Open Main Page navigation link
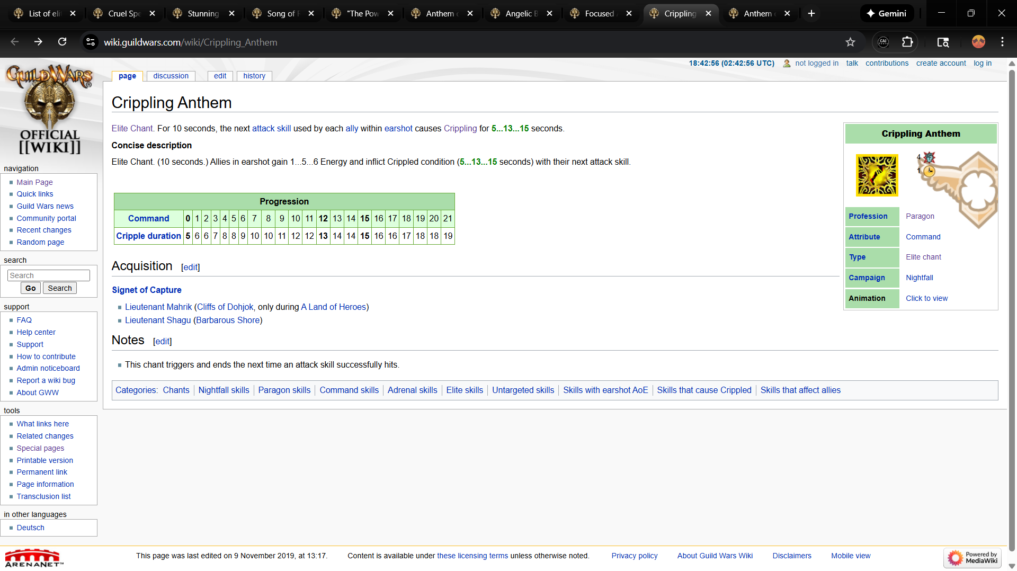The height and width of the screenshot is (571, 1017). (x=34, y=182)
